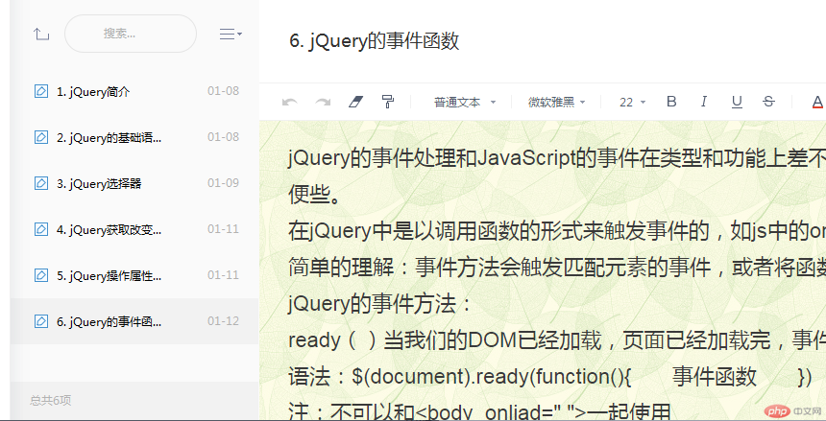The image size is (826, 421).
Task: Click note icon beside 5. jQuery操作属性
Action: (41, 275)
